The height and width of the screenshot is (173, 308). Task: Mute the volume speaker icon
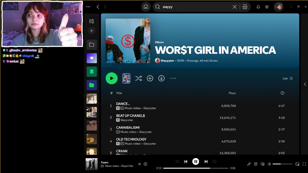coord(269,164)
